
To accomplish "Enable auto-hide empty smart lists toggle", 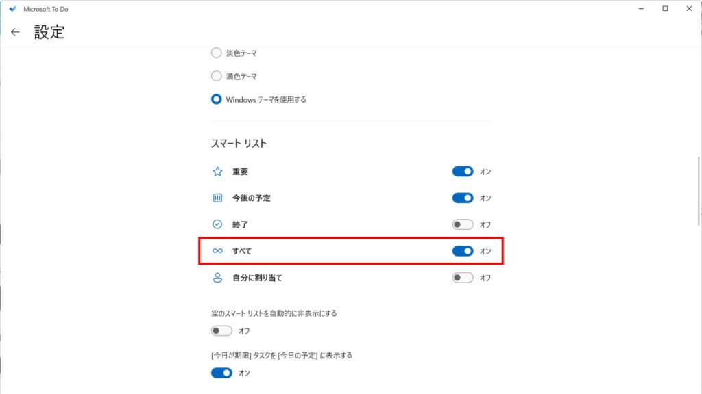I will [221, 331].
